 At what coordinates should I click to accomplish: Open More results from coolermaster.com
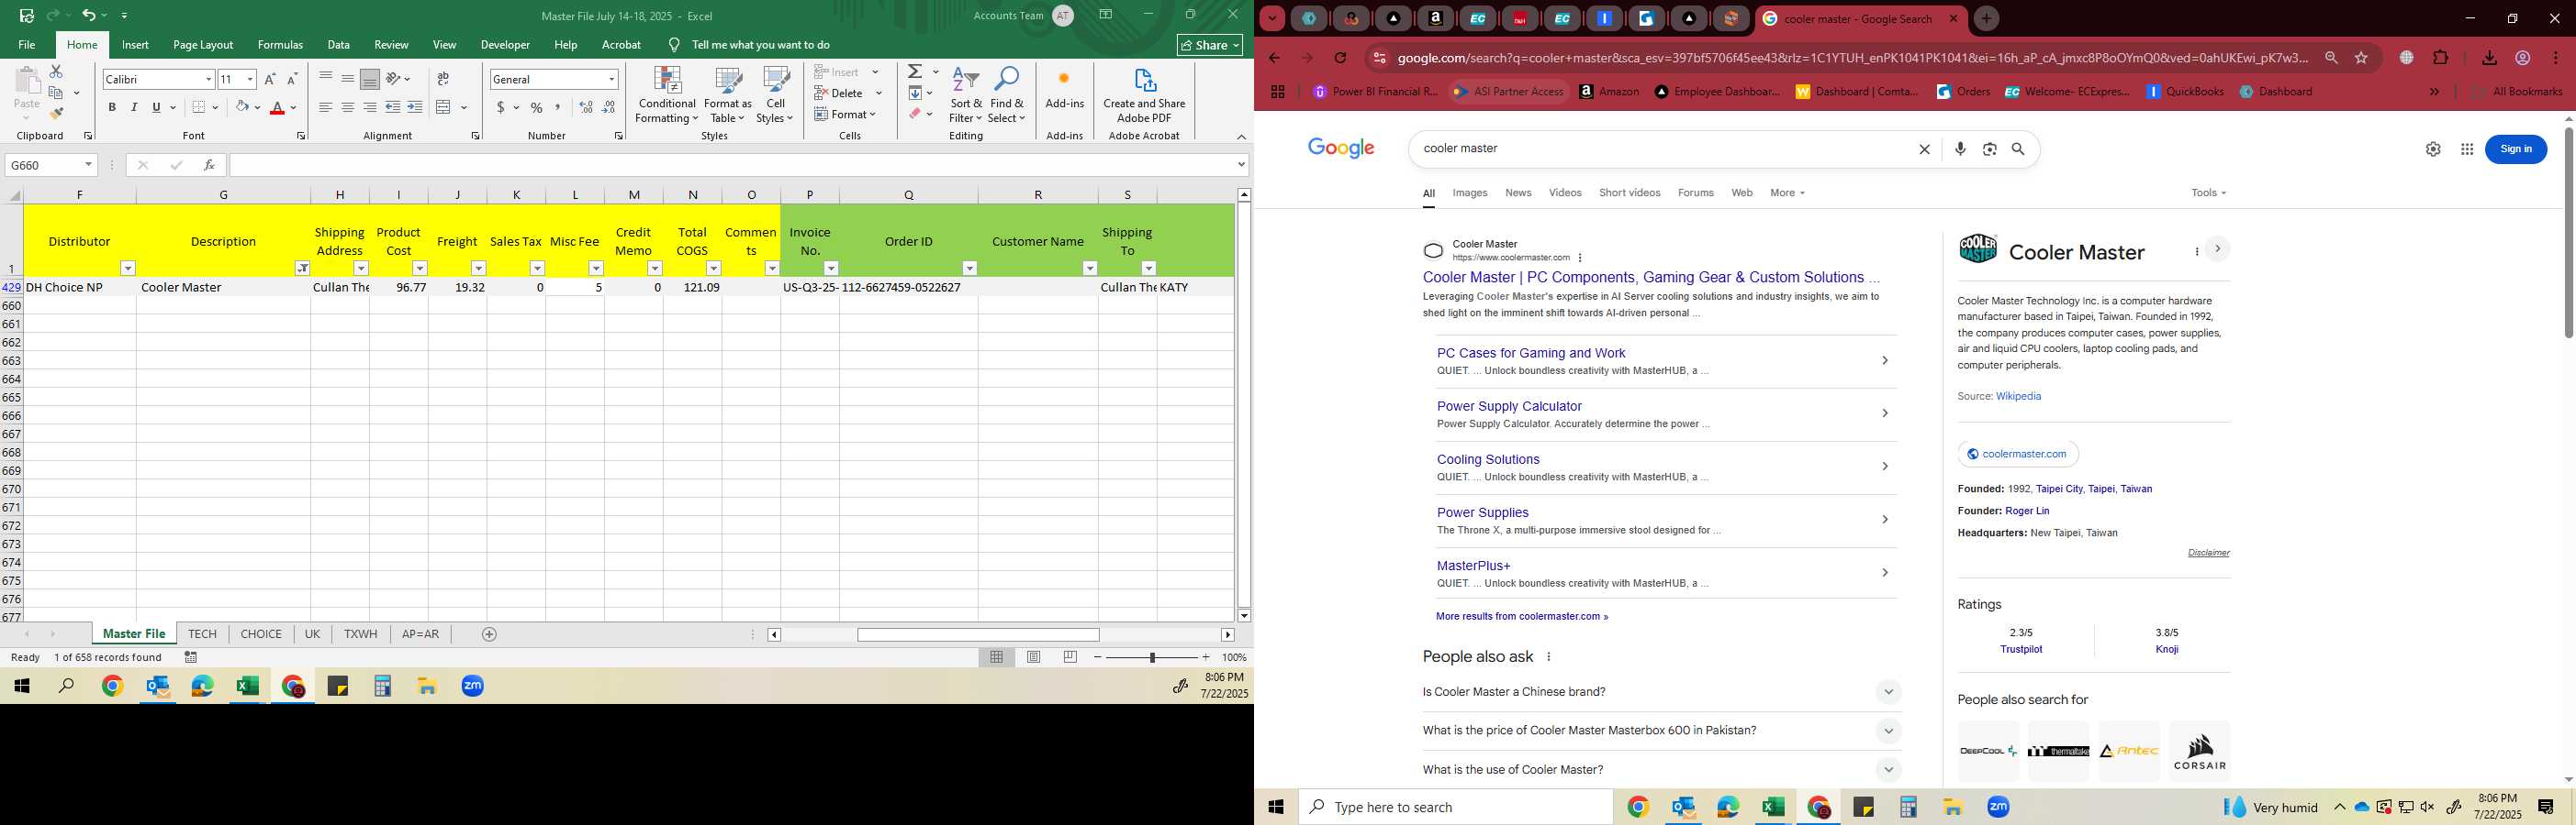tap(1521, 617)
